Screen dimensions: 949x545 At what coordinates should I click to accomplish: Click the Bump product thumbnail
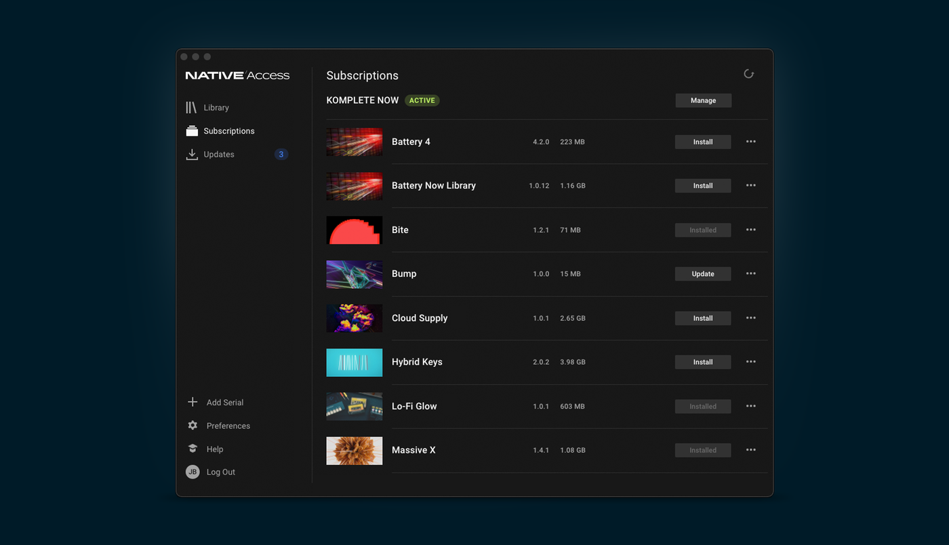pos(355,274)
